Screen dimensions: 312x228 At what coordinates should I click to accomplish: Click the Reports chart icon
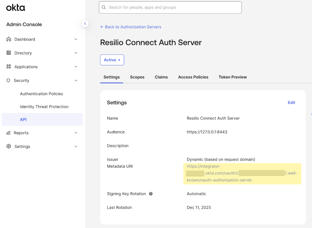(x=8, y=133)
